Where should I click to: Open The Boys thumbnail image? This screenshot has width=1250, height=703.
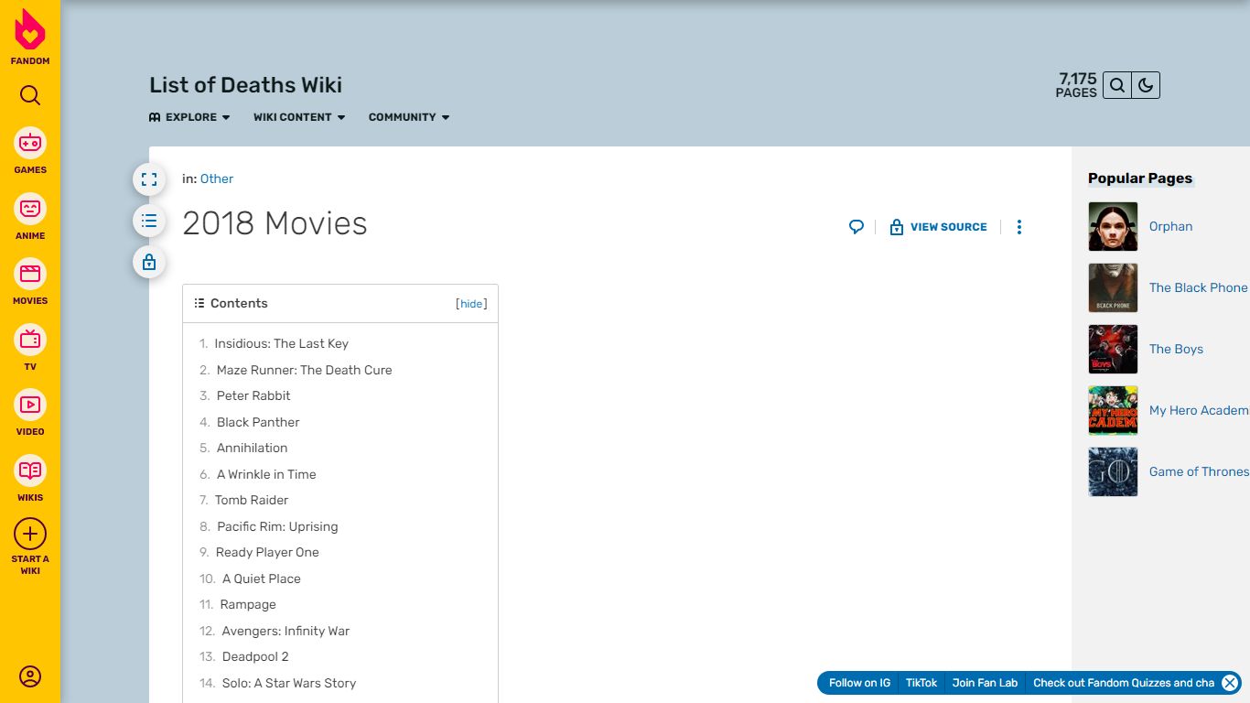[1113, 349]
